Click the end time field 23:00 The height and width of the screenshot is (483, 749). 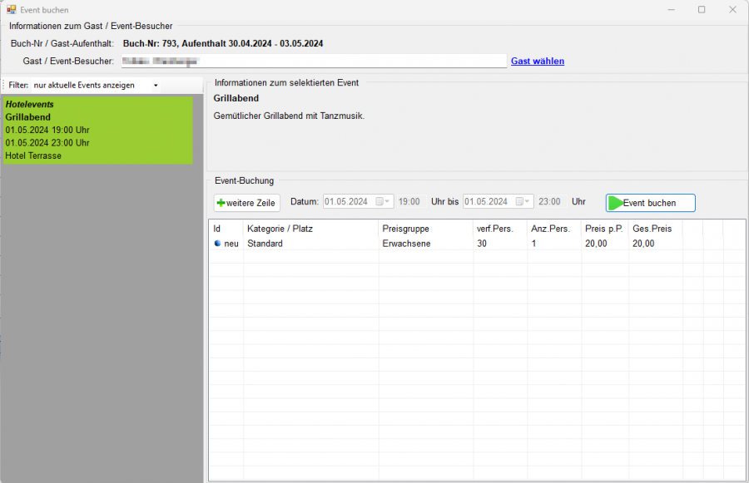coord(549,202)
